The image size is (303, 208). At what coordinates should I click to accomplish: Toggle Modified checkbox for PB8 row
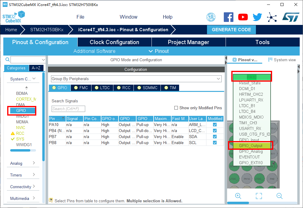[x=215, y=143]
